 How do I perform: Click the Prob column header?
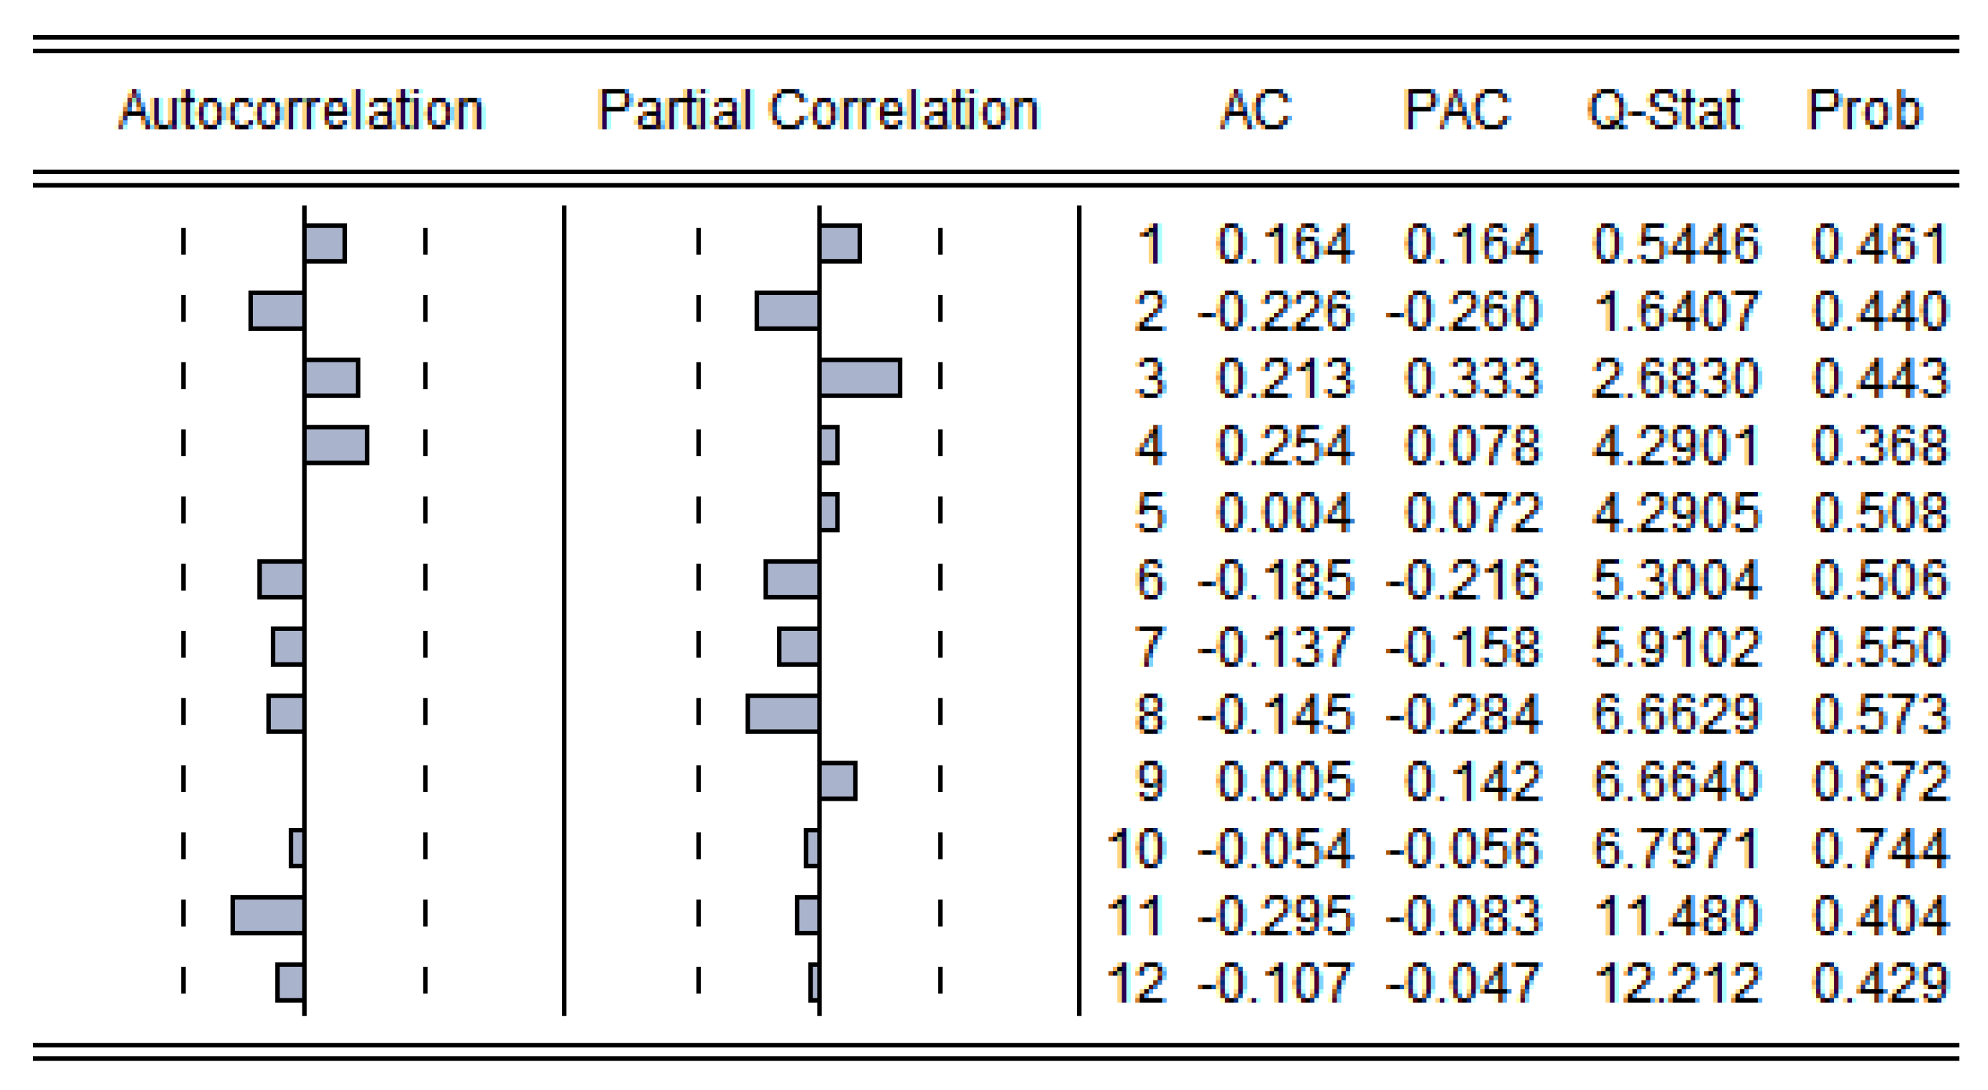tap(1865, 110)
